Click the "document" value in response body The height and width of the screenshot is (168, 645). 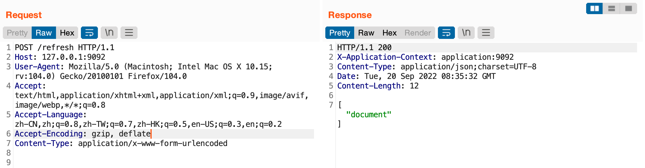coord(369,114)
